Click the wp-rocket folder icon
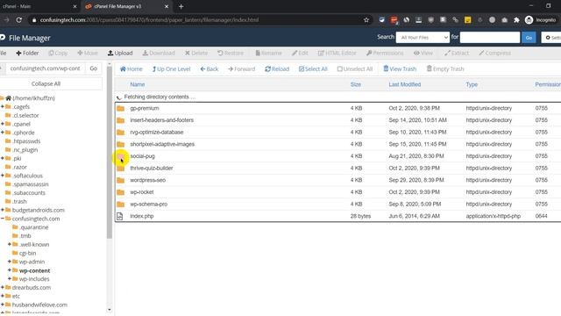The height and width of the screenshot is (316, 561). click(x=121, y=192)
